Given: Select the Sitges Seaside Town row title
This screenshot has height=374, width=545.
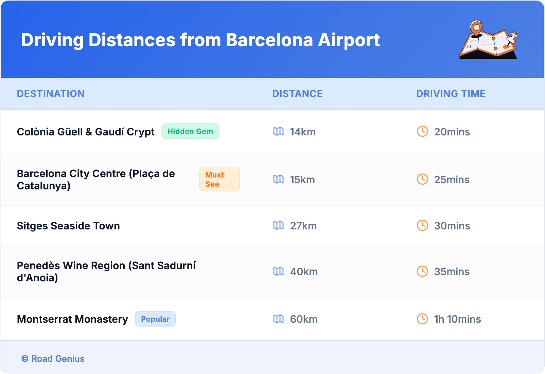Looking at the screenshot, I should tap(68, 226).
